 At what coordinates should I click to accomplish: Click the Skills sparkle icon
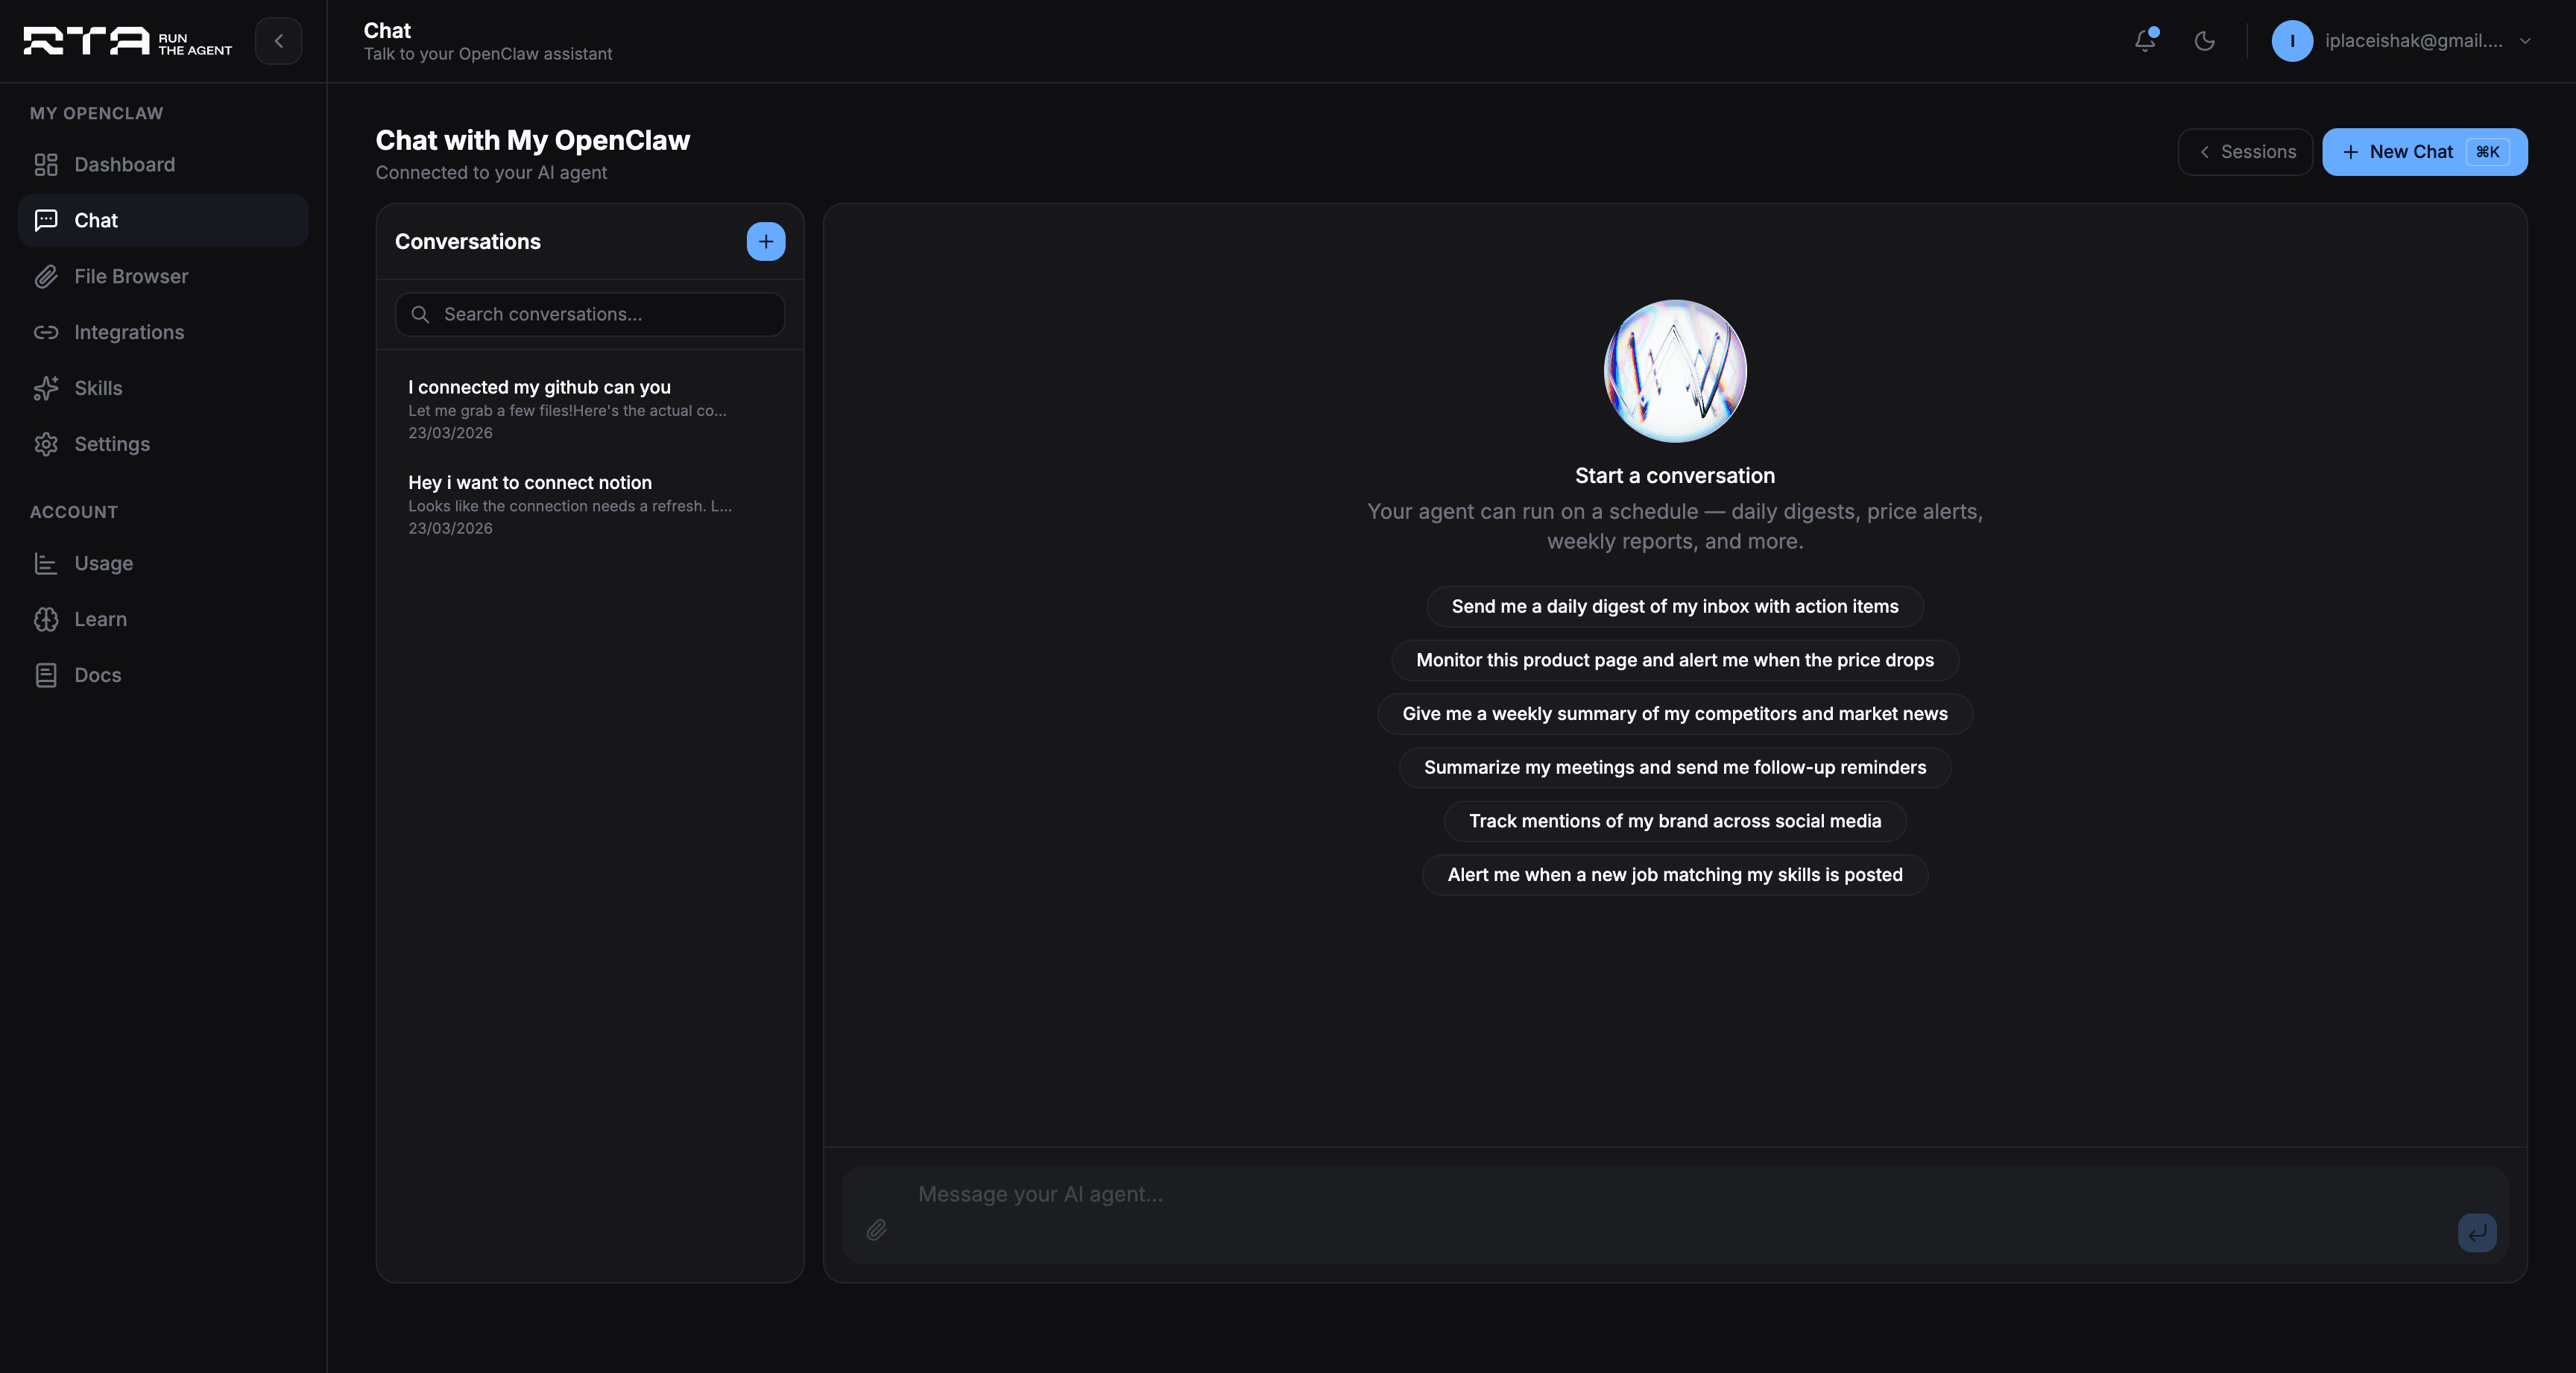(x=46, y=388)
